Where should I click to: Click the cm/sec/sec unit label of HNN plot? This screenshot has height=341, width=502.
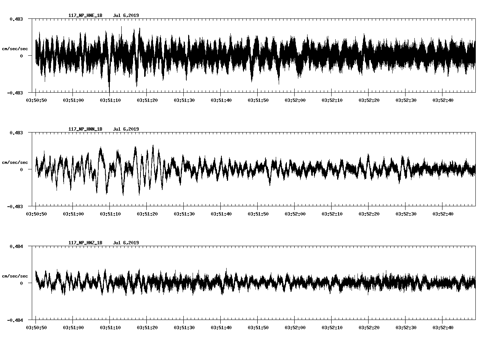[x=15, y=162]
